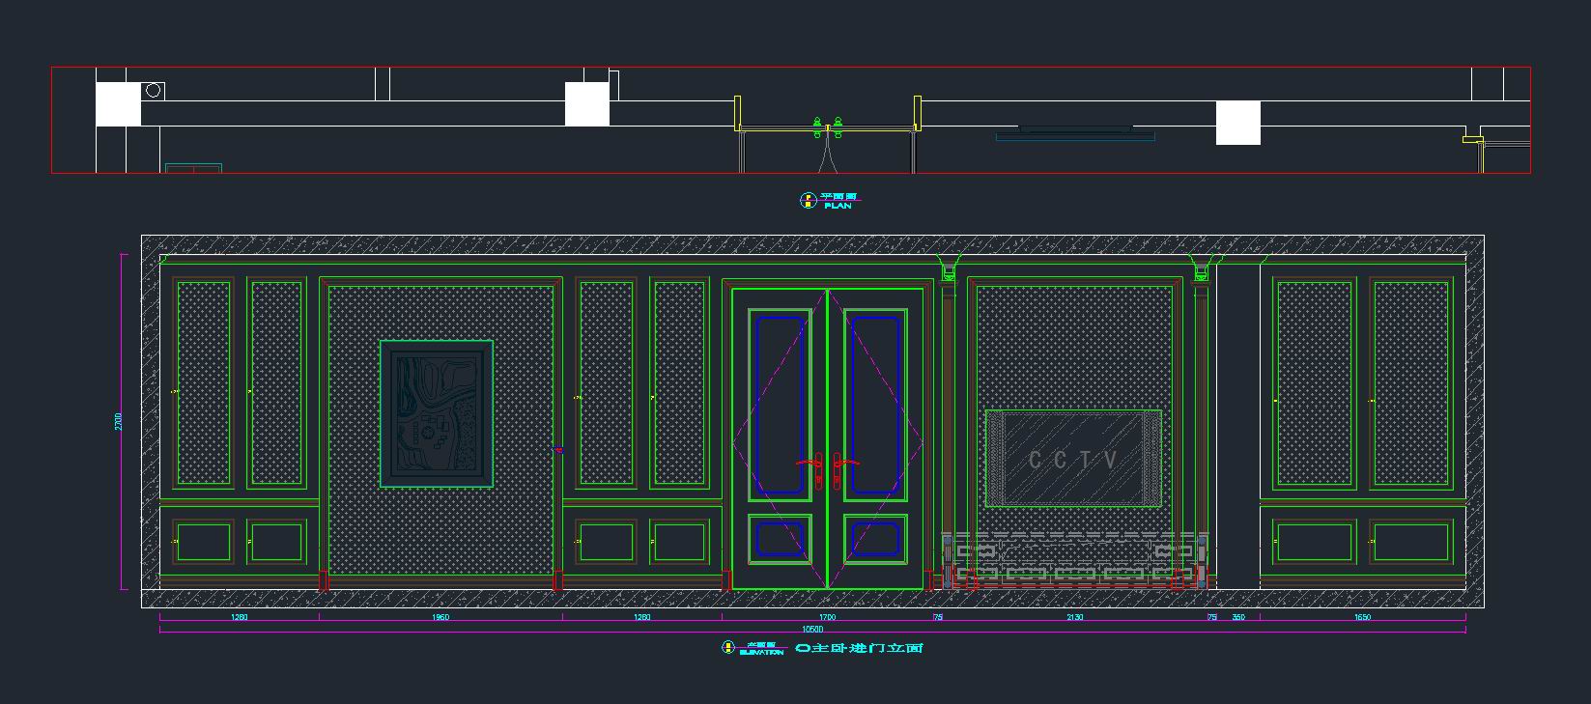Click the 10500 overall dimension text
Image resolution: width=1591 pixels, height=704 pixels.
click(813, 629)
